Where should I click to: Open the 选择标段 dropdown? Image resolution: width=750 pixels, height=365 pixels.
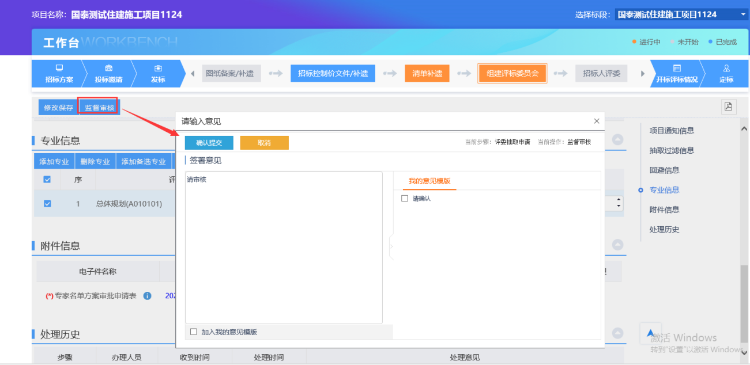pos(681,14)
